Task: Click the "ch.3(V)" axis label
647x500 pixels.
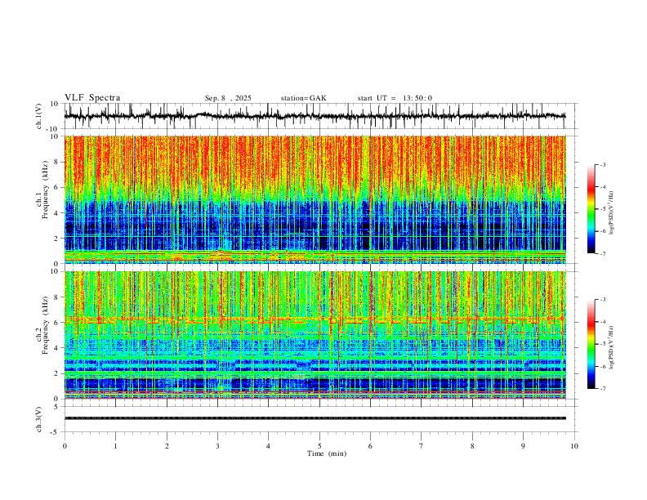Action: [x=39, y=419]
